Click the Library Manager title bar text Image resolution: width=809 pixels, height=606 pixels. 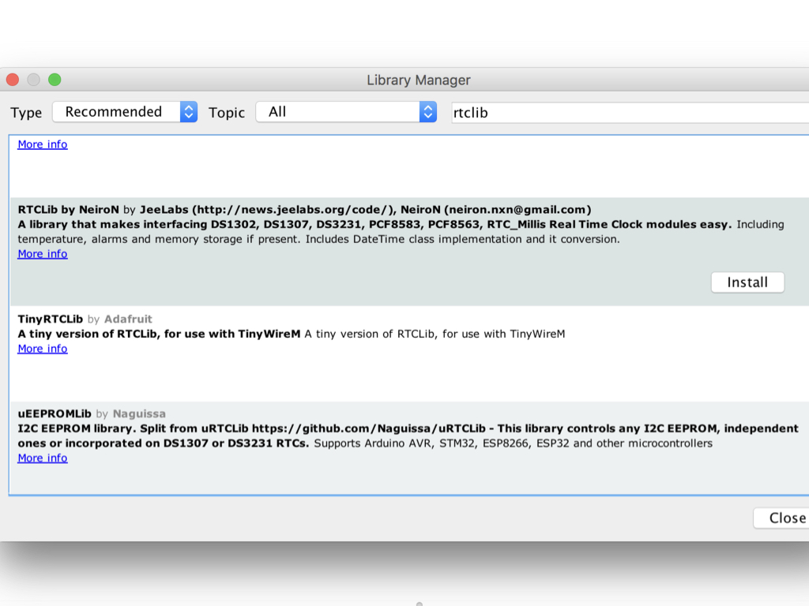(x=419, y=80)
